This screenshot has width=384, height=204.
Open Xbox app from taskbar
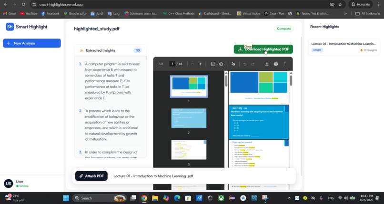[x=221, y=198]
